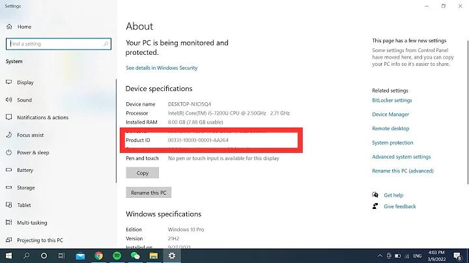Viewport: 469px width, 263px height.
Task: Click the Notifications & actions icon
Action: 9,117
